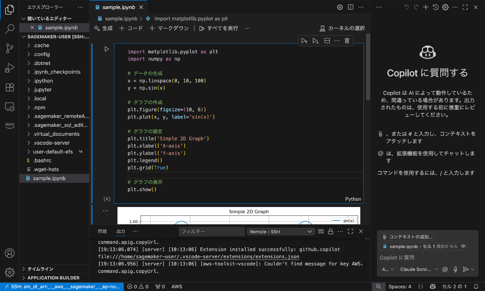Maximize the Copilot chat panel
The width and height of the screenshot is (485, 291).
coord(465,7)
